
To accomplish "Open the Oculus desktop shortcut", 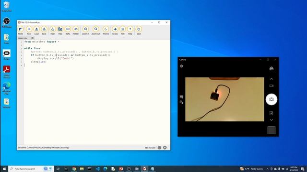I will [x=6, y=54].
